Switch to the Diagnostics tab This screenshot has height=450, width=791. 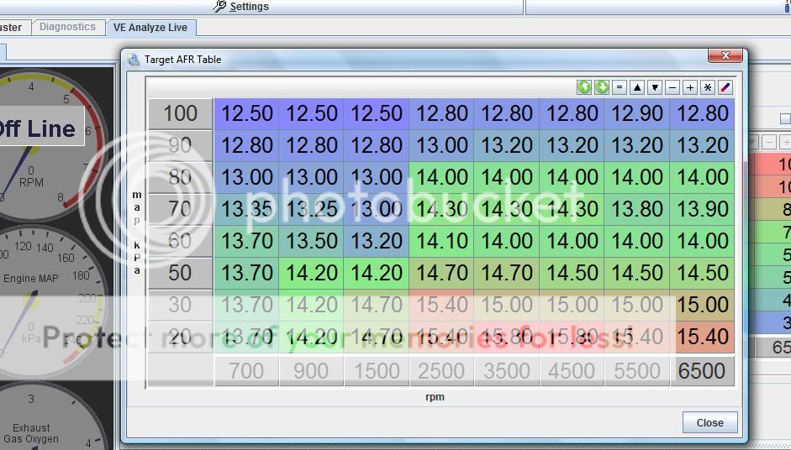tap(67, 27)
